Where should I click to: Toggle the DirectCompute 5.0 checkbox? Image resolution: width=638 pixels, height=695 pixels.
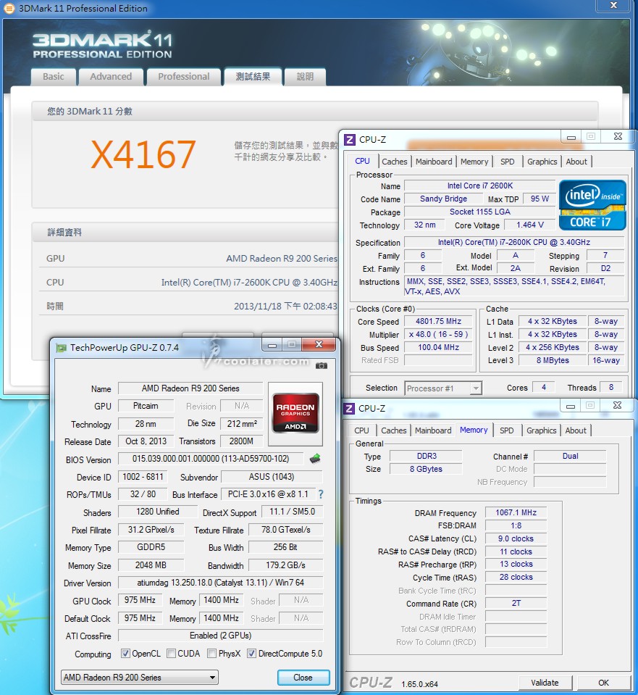coord(252,654)
